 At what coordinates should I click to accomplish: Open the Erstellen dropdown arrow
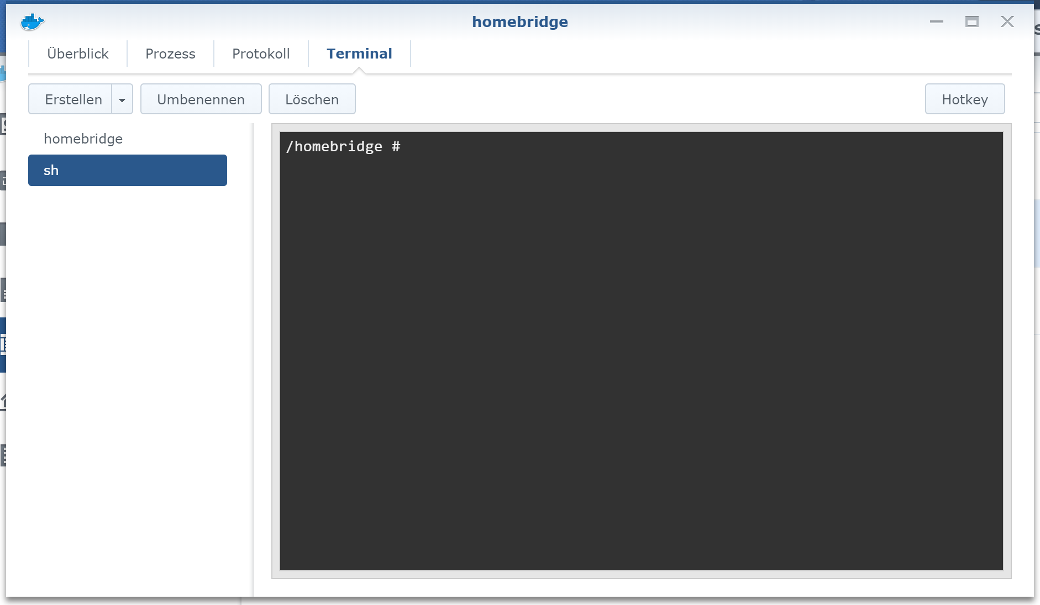[x=122, y=99]
